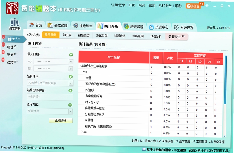Image resolution: width=234 pixels, height=153 pixels.
Task: Click 掌握程度 column header
Action: point(200,56)
